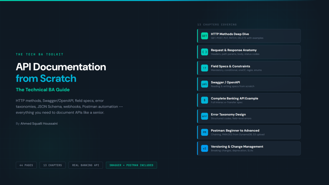329x185 pixels.
Task: Click the SWAGGER + POSTMAN INCLUDED badge
Action: pos(131,165)
